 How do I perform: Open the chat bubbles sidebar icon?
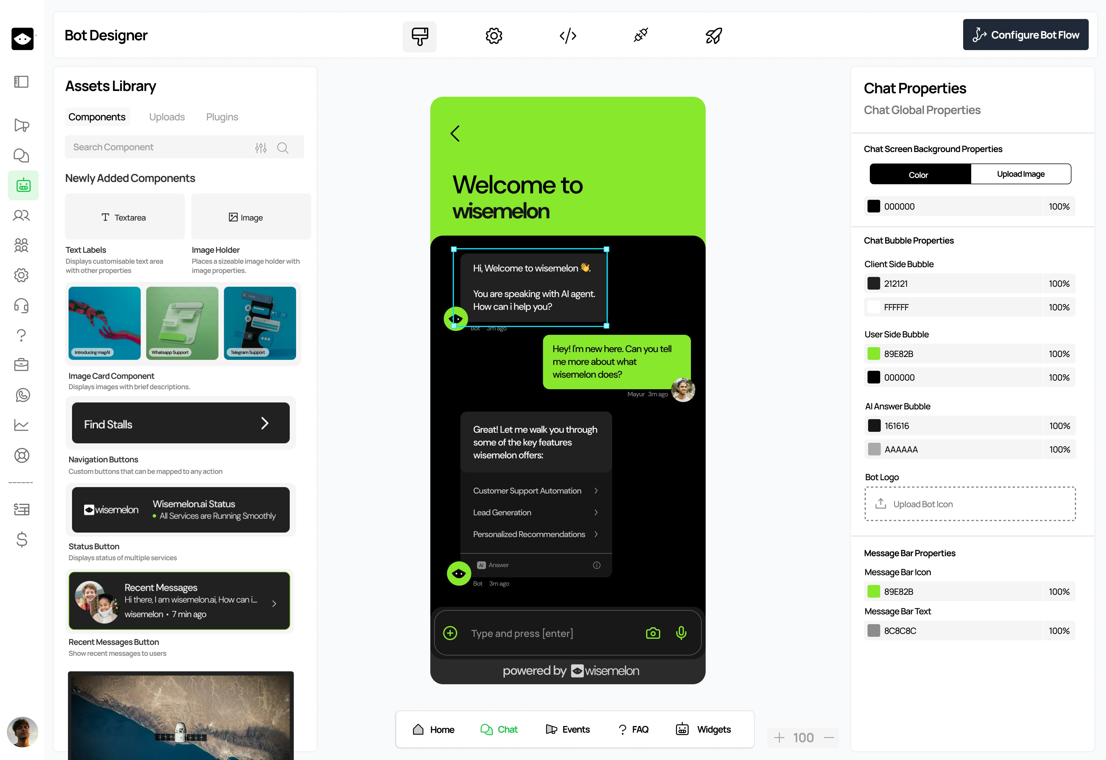point(21,155)
